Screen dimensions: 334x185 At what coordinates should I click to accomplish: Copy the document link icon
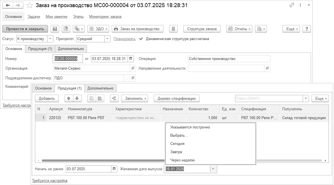pyautogui.click(x=292, y=5)
